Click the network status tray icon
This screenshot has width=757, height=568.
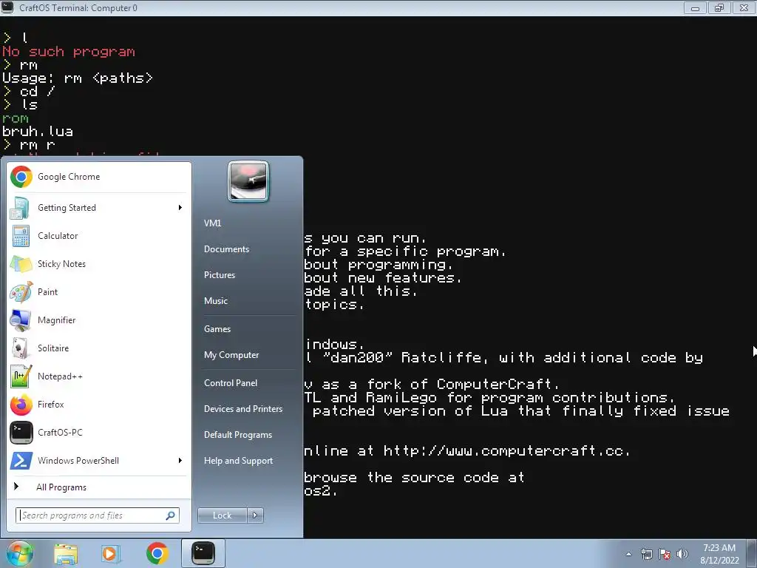pos(646,554)
